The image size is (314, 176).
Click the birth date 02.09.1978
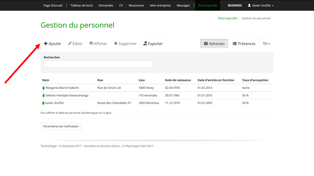172,88
